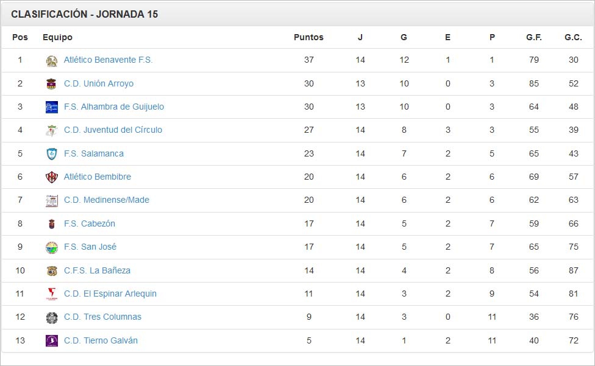Image resolution: width=595 pixels, height=366 pixels.
Task: Select the F.S. Salamanca team name
Action: point(93,153)
